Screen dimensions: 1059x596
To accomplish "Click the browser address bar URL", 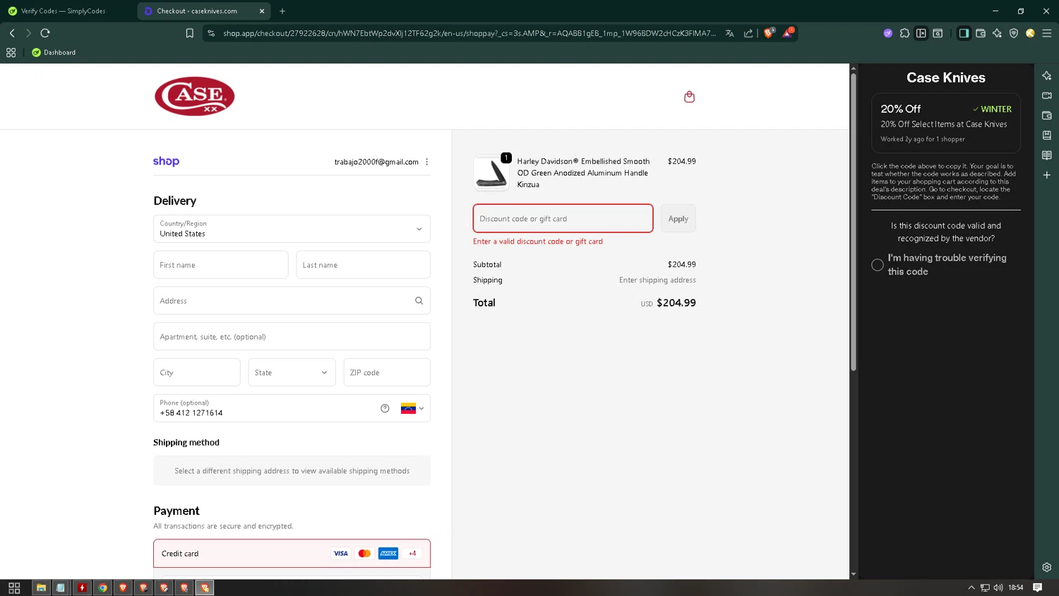I will [x=469, y=33].
